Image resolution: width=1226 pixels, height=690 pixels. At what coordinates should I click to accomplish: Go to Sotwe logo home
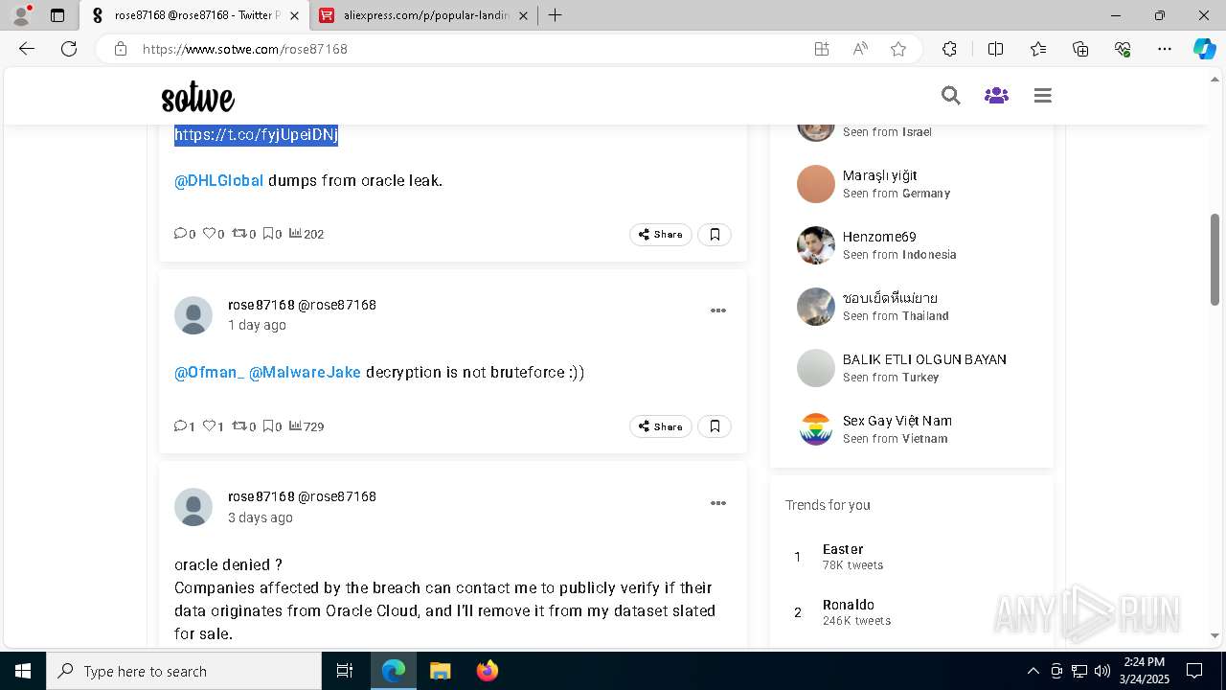point(198,97)
